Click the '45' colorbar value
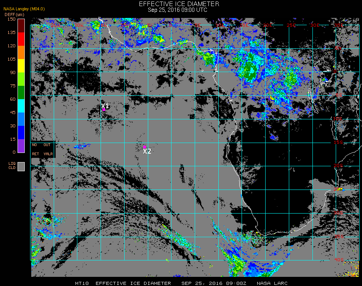This screenshot has width=362, height=286. (x=13, y=112)
